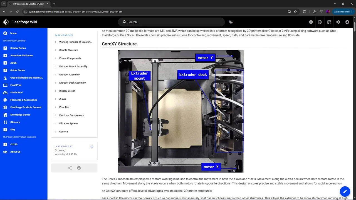Open a new browser tab
Viewport: 356px width, 200px height.
coord(54,4)
